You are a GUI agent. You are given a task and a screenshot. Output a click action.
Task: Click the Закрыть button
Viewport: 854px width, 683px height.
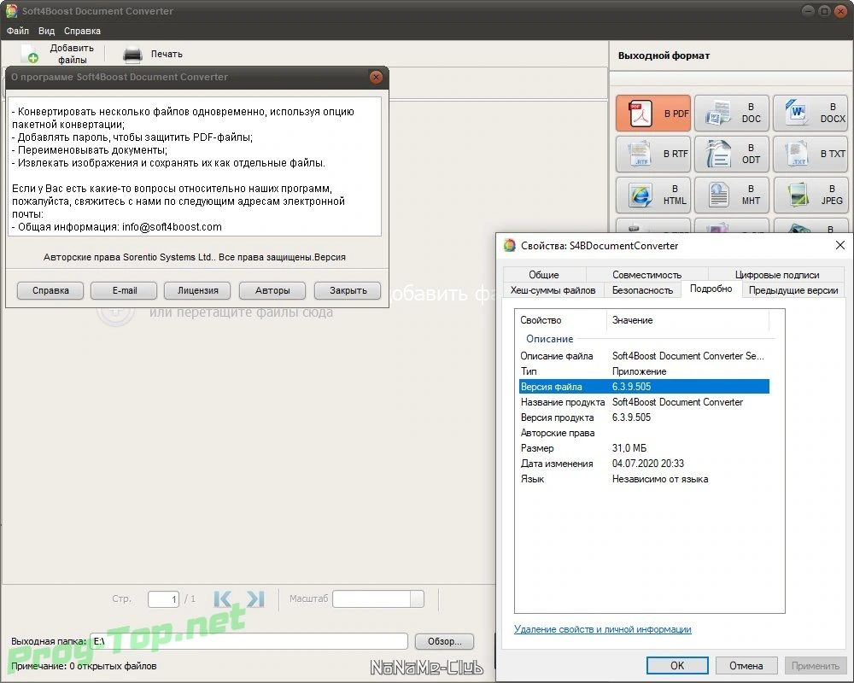(x=348, y=291)
